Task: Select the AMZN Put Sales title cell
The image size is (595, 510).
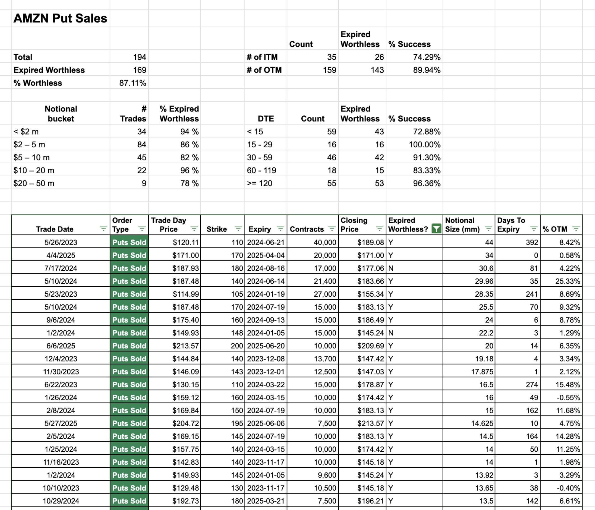Action: 60,18
